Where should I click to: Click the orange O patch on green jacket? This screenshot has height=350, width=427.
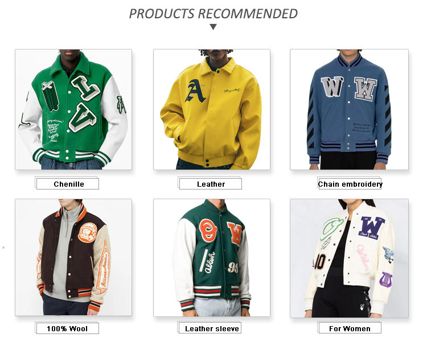[208, 230]
